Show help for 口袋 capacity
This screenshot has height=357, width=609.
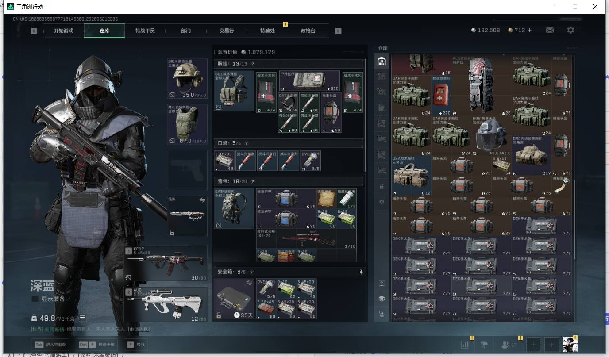(246, 143)
